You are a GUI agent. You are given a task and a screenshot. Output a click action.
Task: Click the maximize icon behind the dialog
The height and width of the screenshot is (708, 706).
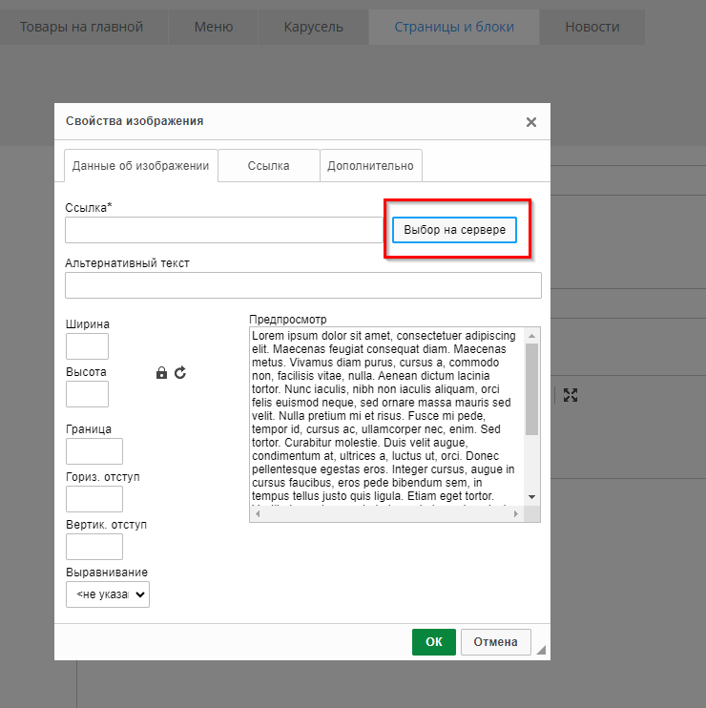571,394
